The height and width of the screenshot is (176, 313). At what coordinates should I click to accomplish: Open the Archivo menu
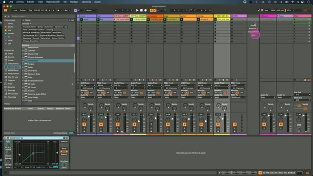click(20, 2)
